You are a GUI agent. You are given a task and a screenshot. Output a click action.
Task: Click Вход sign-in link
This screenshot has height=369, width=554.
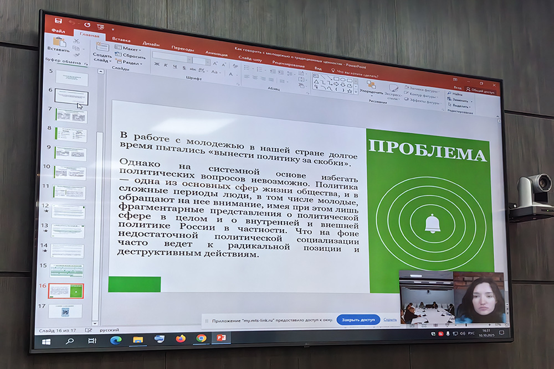(x=458, y=87)
